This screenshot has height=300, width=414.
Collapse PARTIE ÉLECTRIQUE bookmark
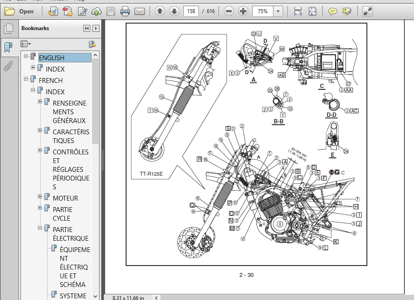(x=40, y=228)
